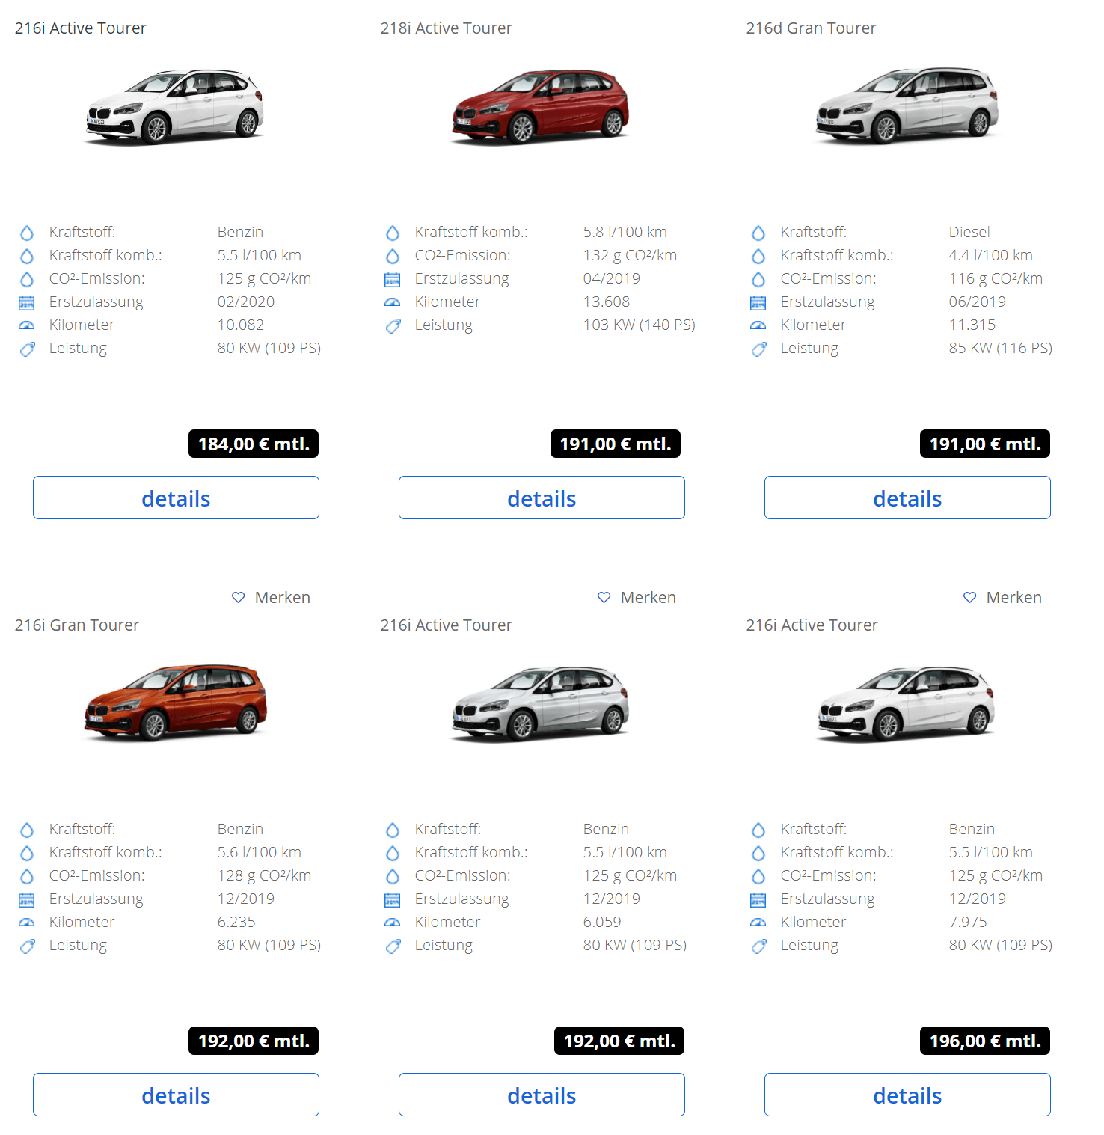Click the Leistung tag icon on the 196,00 € car
This screenshot has width=1104, height=1135.
tap(759, 946)
